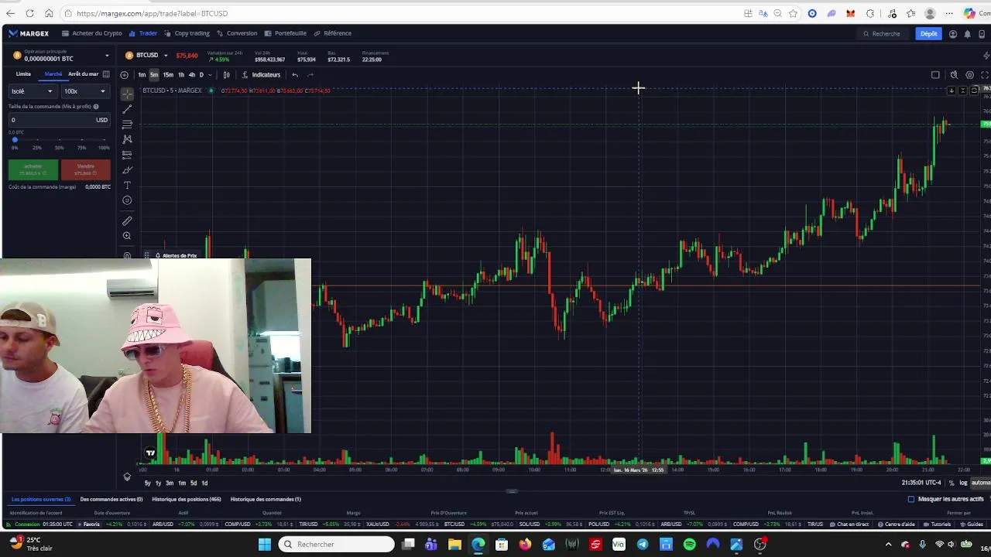Image resolution: width=991 pixels, height=557 pixels.
Task: Select the 1m chart interval
Action: pos(142,75)
